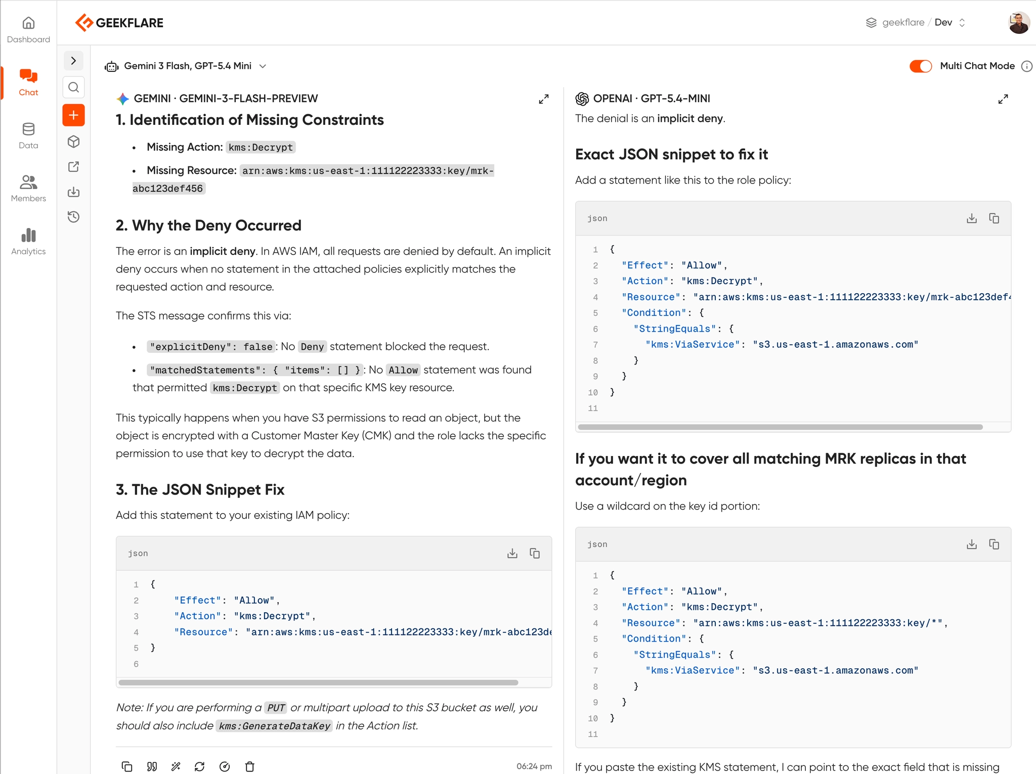Expand the GPT-5.4-Mini response to fullscreen
The width and height of the screenshot is (1036, 774).
click(1004, 99)
